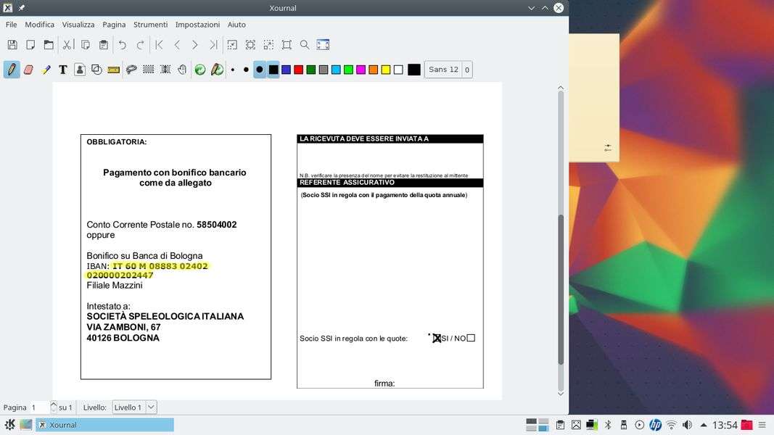Uncheck the SI checkbox in the form

coord(437,338)
